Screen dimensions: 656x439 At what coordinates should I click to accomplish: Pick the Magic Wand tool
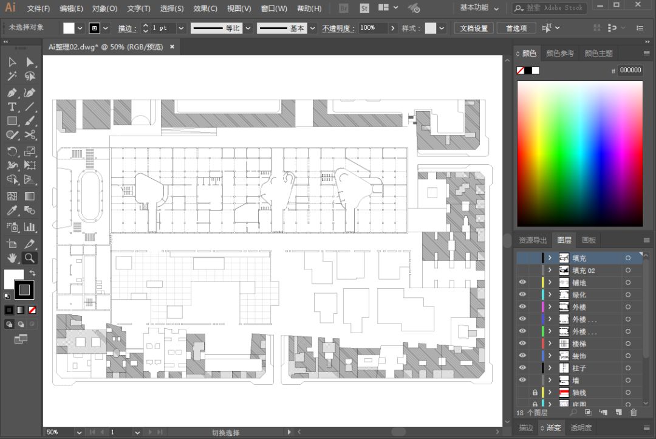click(x=12, y=77)
